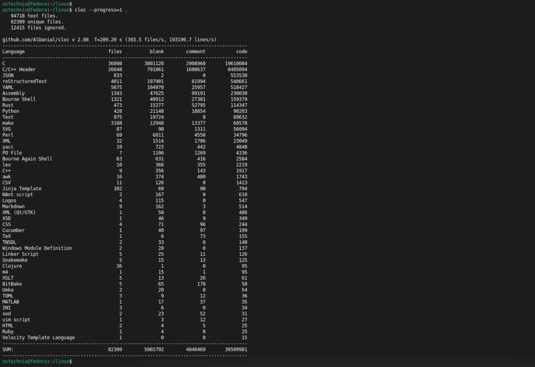Click the 'Assembly' language name
This screenshot has height=367, width=535.
coord(13,93)
